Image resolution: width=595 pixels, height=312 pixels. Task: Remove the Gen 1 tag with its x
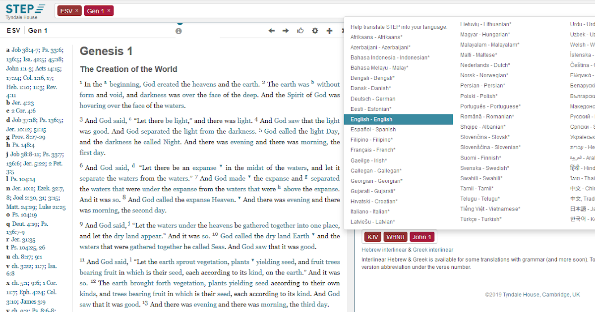click(x=109, y=10)
